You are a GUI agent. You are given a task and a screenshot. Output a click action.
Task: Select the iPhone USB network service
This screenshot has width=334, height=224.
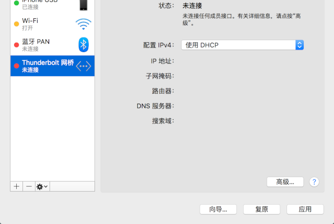(x=52, y=5)
